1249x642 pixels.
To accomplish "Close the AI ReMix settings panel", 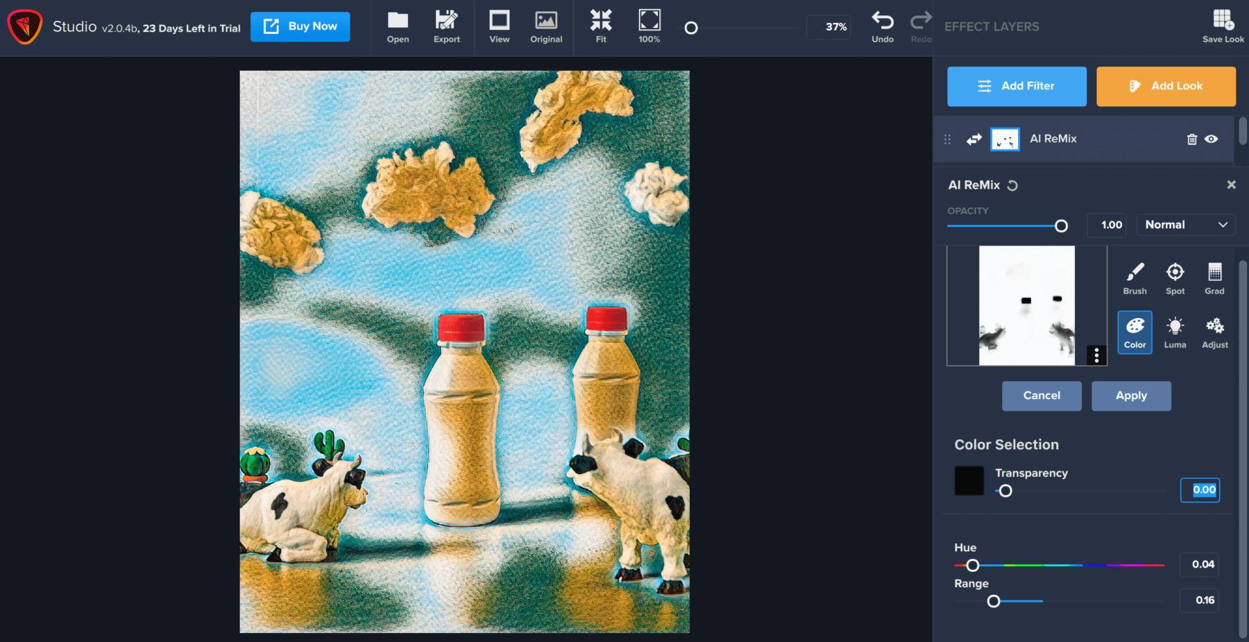I will (x=1231, y=185).
